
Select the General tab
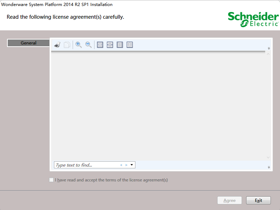29,43
